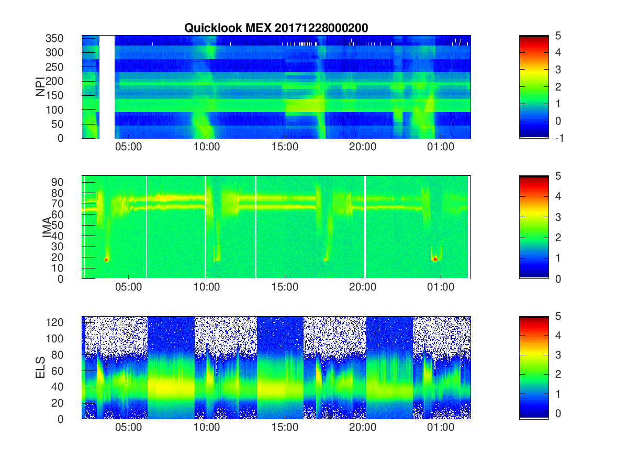Image resolution: width=628 pixels, height=471 pixels.
Task: Click the "01:00" time label under IMA panel
Action: [441, 287]
